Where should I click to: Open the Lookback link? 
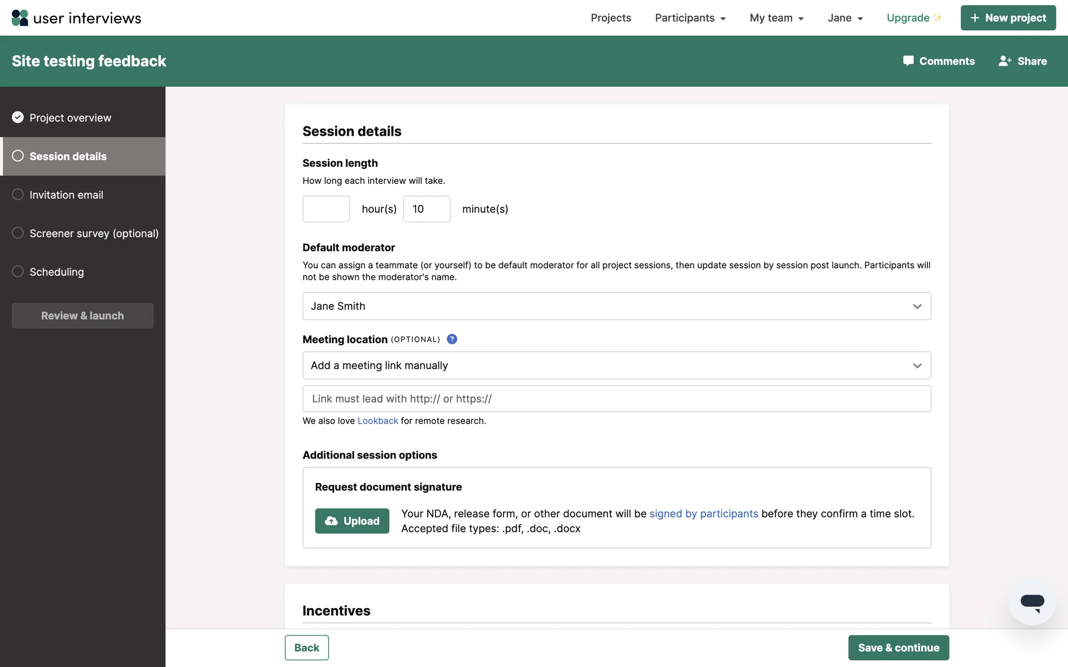tap(378, 421)
